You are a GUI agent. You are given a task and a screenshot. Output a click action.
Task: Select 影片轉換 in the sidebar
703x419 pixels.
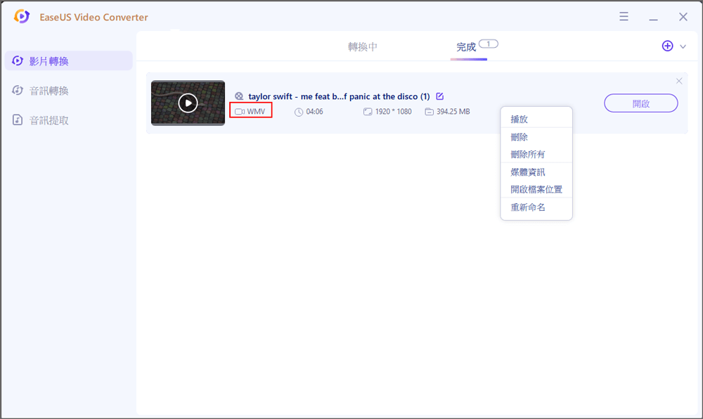pos(69,60)
